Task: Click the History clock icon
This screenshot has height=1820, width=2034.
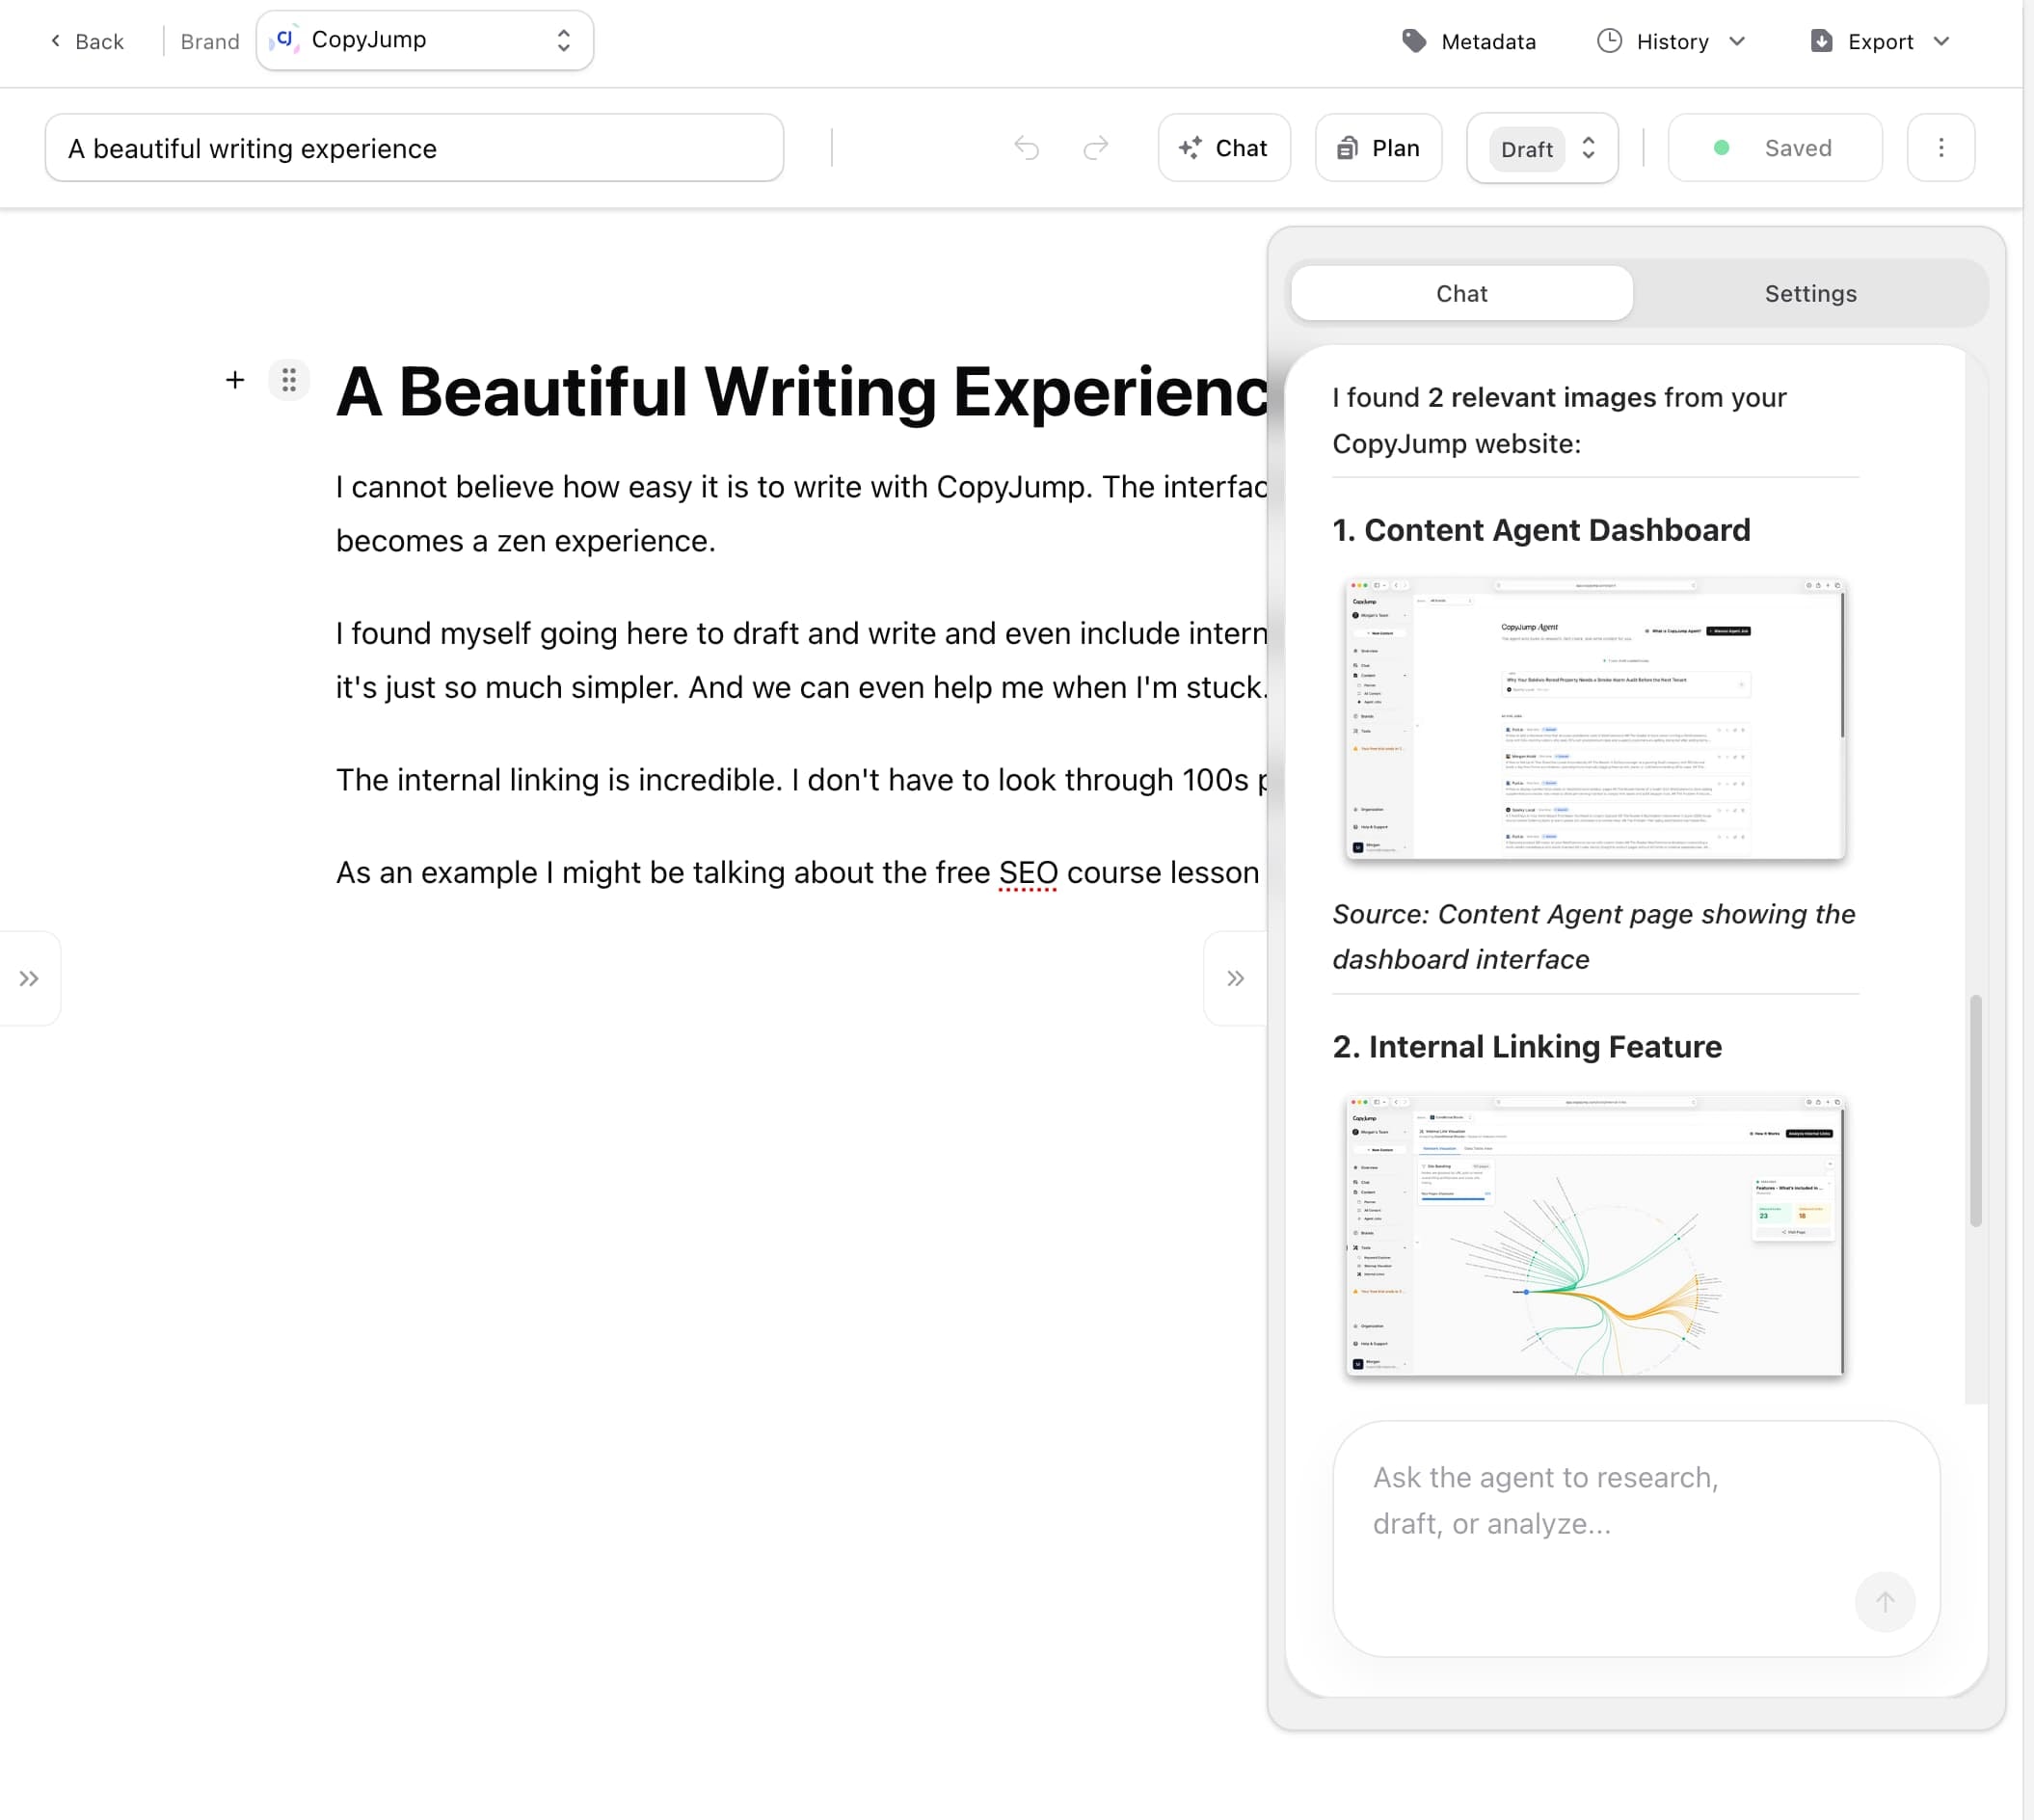Action: [1608, 41]
